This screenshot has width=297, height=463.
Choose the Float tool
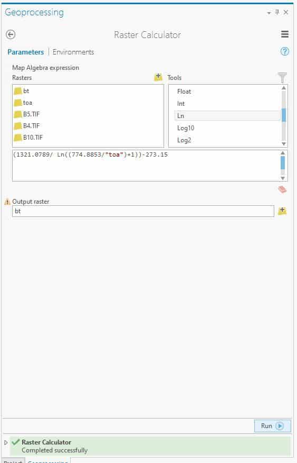(x=184, y=92)
